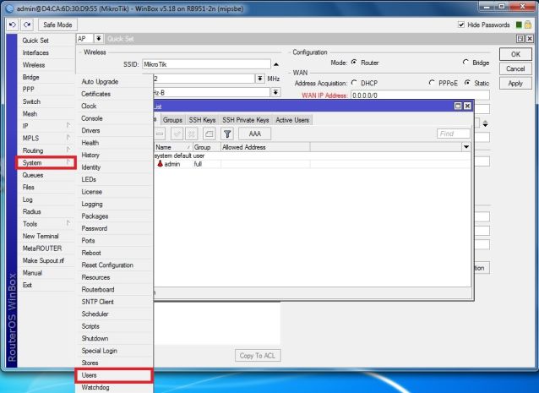Open Make Supout.rf from the sidebar
The width and height of the screenshot is (539, 393).
[46, 260]
